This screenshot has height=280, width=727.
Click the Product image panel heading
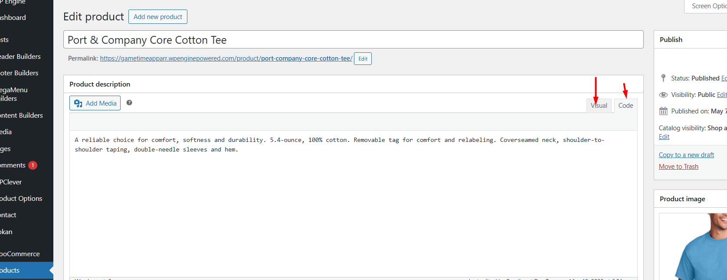[682, 199]
